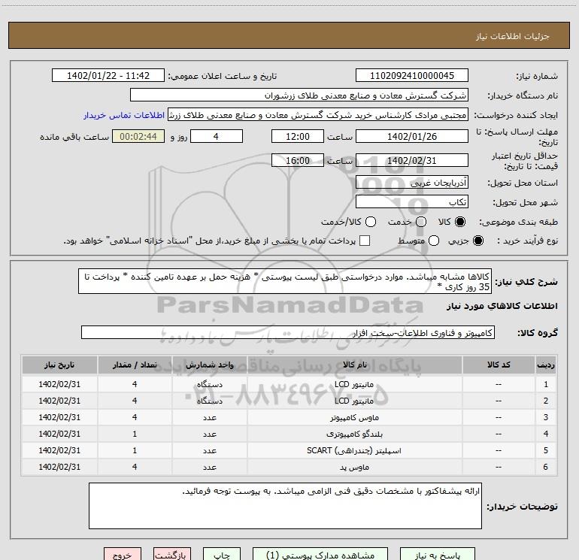This screenshot has width=579, height=560.
Task: Click the deadline time field 12:00
Action: pyautogui.click(x=298, y=136)
